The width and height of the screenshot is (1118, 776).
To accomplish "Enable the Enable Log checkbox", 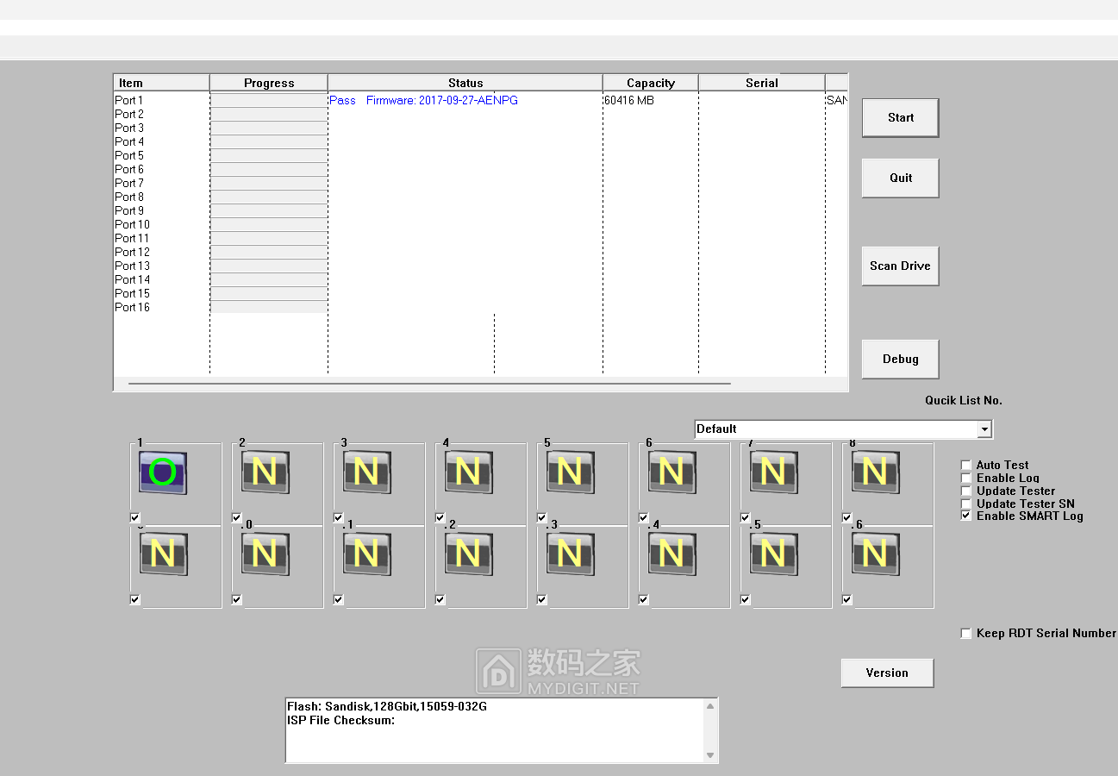I will tap(966, 478).
